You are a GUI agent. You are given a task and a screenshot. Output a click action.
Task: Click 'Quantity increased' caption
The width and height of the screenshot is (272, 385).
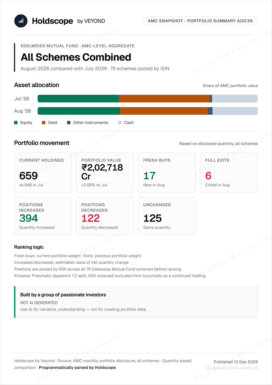click(x=37, y=227)
